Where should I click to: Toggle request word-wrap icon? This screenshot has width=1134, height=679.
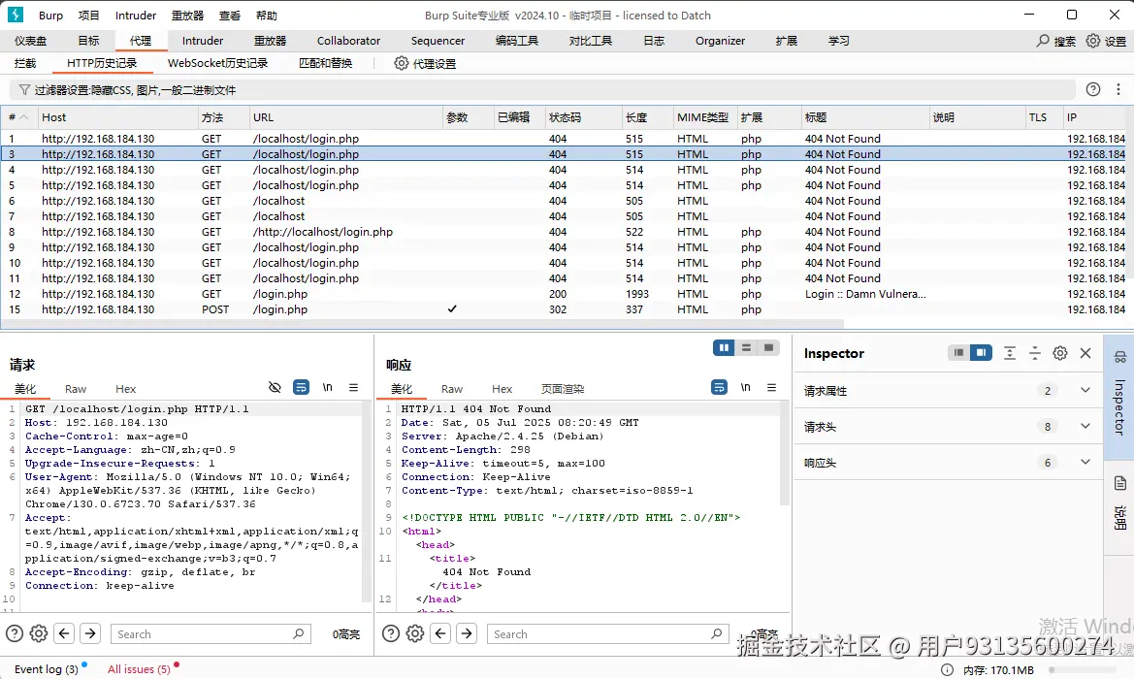tap(301, 388)
